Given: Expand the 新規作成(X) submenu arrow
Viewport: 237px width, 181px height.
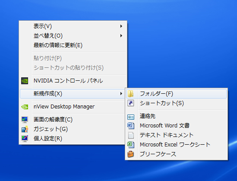Looking at the screenshot, I should point(121,94).
